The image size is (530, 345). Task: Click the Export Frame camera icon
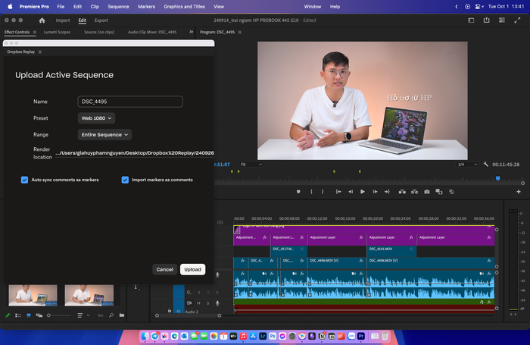(427, 191)
